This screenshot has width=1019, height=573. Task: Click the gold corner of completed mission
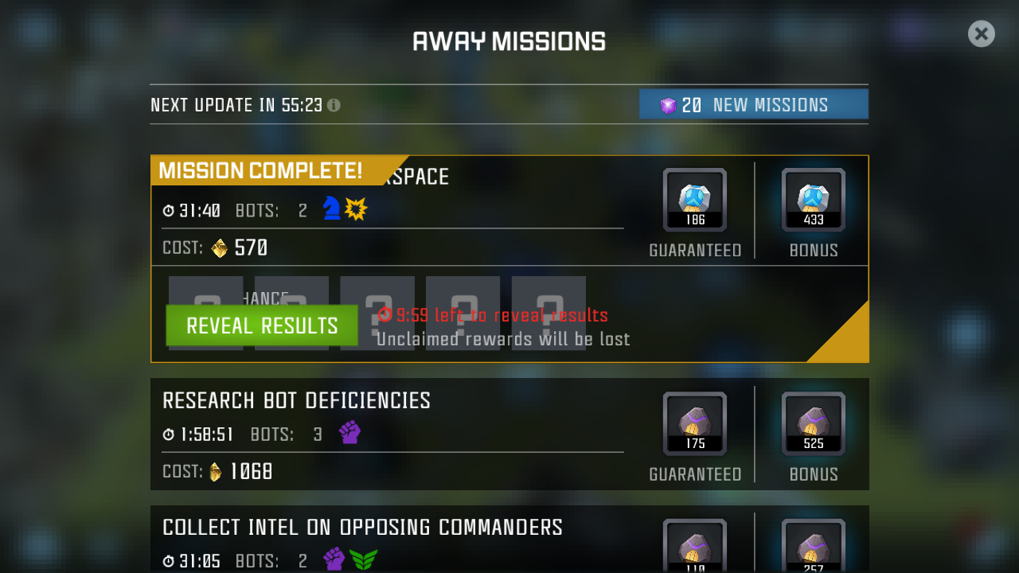(x=846, y=340)
